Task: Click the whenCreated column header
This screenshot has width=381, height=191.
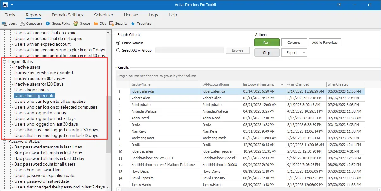Action: pos(345,84)
